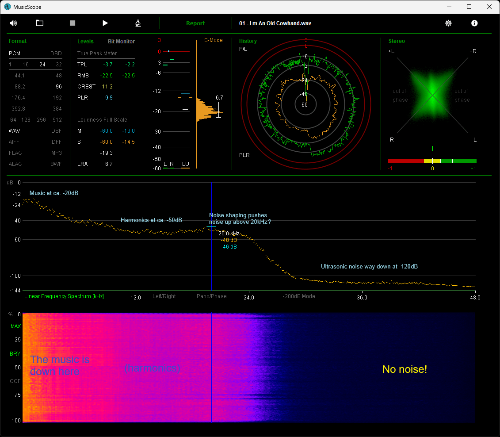Click the LRA value 6.7 in Levels
The width and height of the screenshot is (500, 437).
109,164
